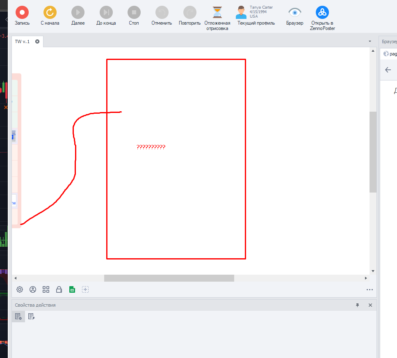Start recording with the Запись button
This screenshot has width=397, height=358.
pos(22,16)
